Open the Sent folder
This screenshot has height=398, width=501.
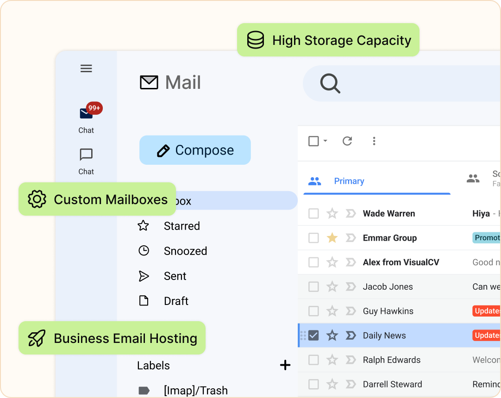pos(163,276)
